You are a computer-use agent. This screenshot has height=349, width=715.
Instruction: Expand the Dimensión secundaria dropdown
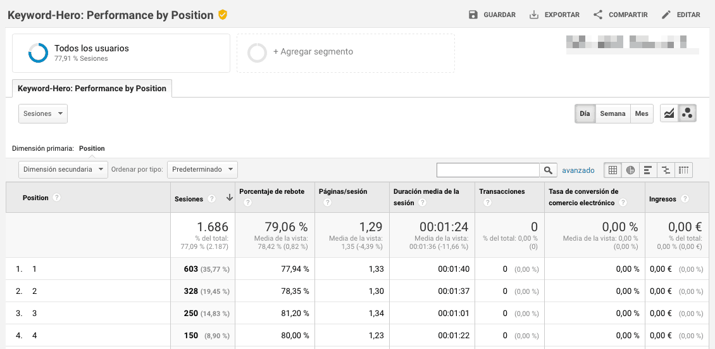(63, 170)
